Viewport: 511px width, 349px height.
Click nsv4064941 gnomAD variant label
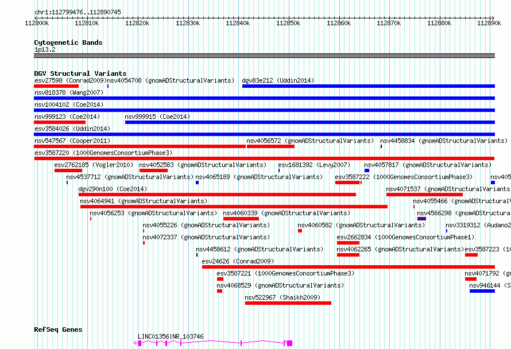pyautogui.click(x=144, y=201)
